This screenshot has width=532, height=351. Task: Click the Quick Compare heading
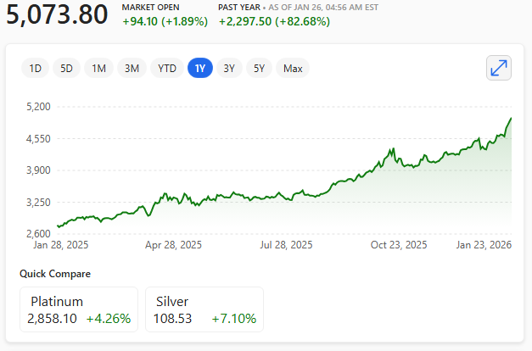(55, 274)
